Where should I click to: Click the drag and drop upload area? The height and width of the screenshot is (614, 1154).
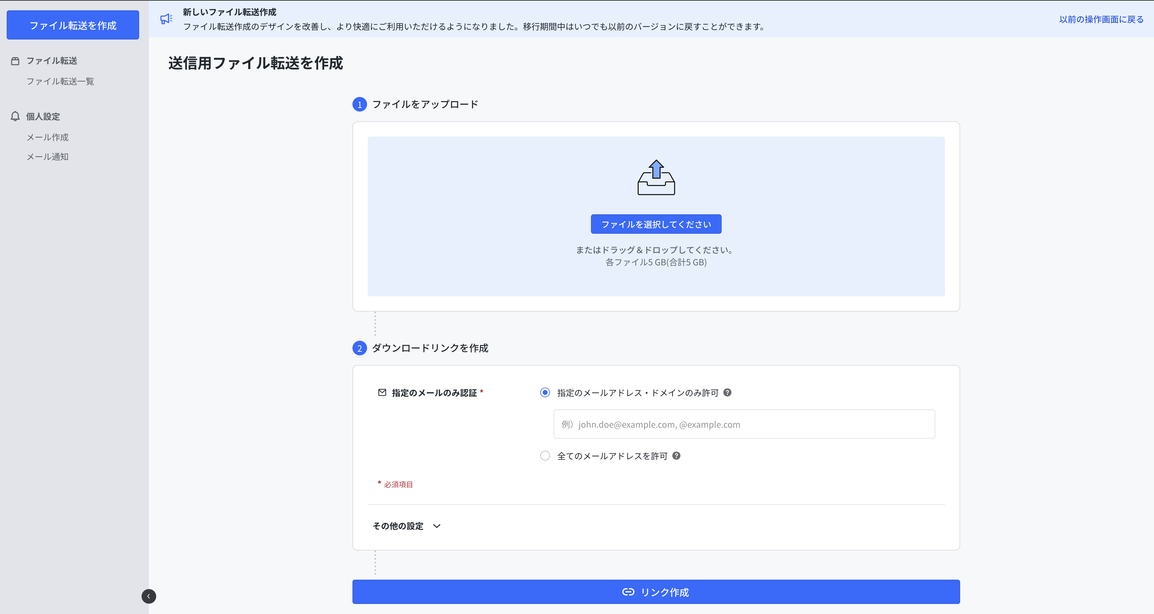pos(656,216)
